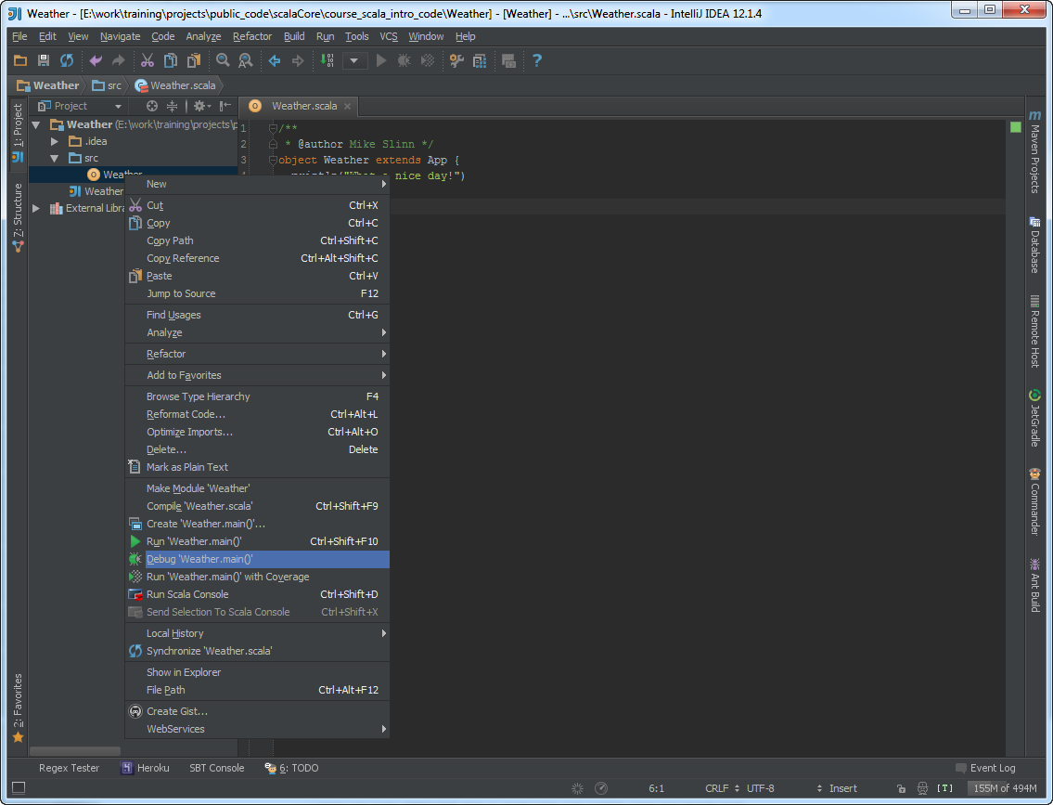This screenshot has height=805, width=1053.
Task: Click the Paste toolbar icon
Action: coord(194,60)
